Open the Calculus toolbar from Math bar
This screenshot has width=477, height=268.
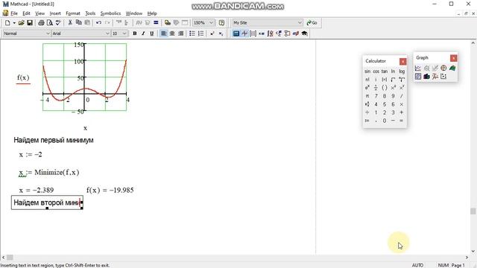pyautogui.click(x=270, y=33)
